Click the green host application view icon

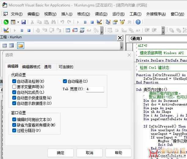click(6, 22)
